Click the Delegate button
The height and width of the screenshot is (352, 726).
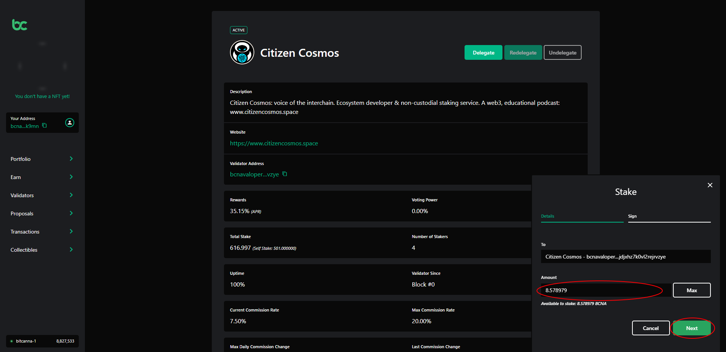pos(483,53)
